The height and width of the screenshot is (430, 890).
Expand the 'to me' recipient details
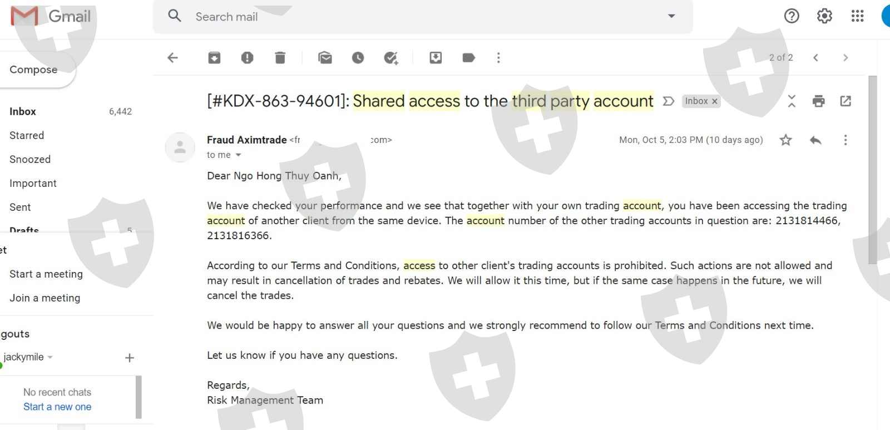coord(239,155)
